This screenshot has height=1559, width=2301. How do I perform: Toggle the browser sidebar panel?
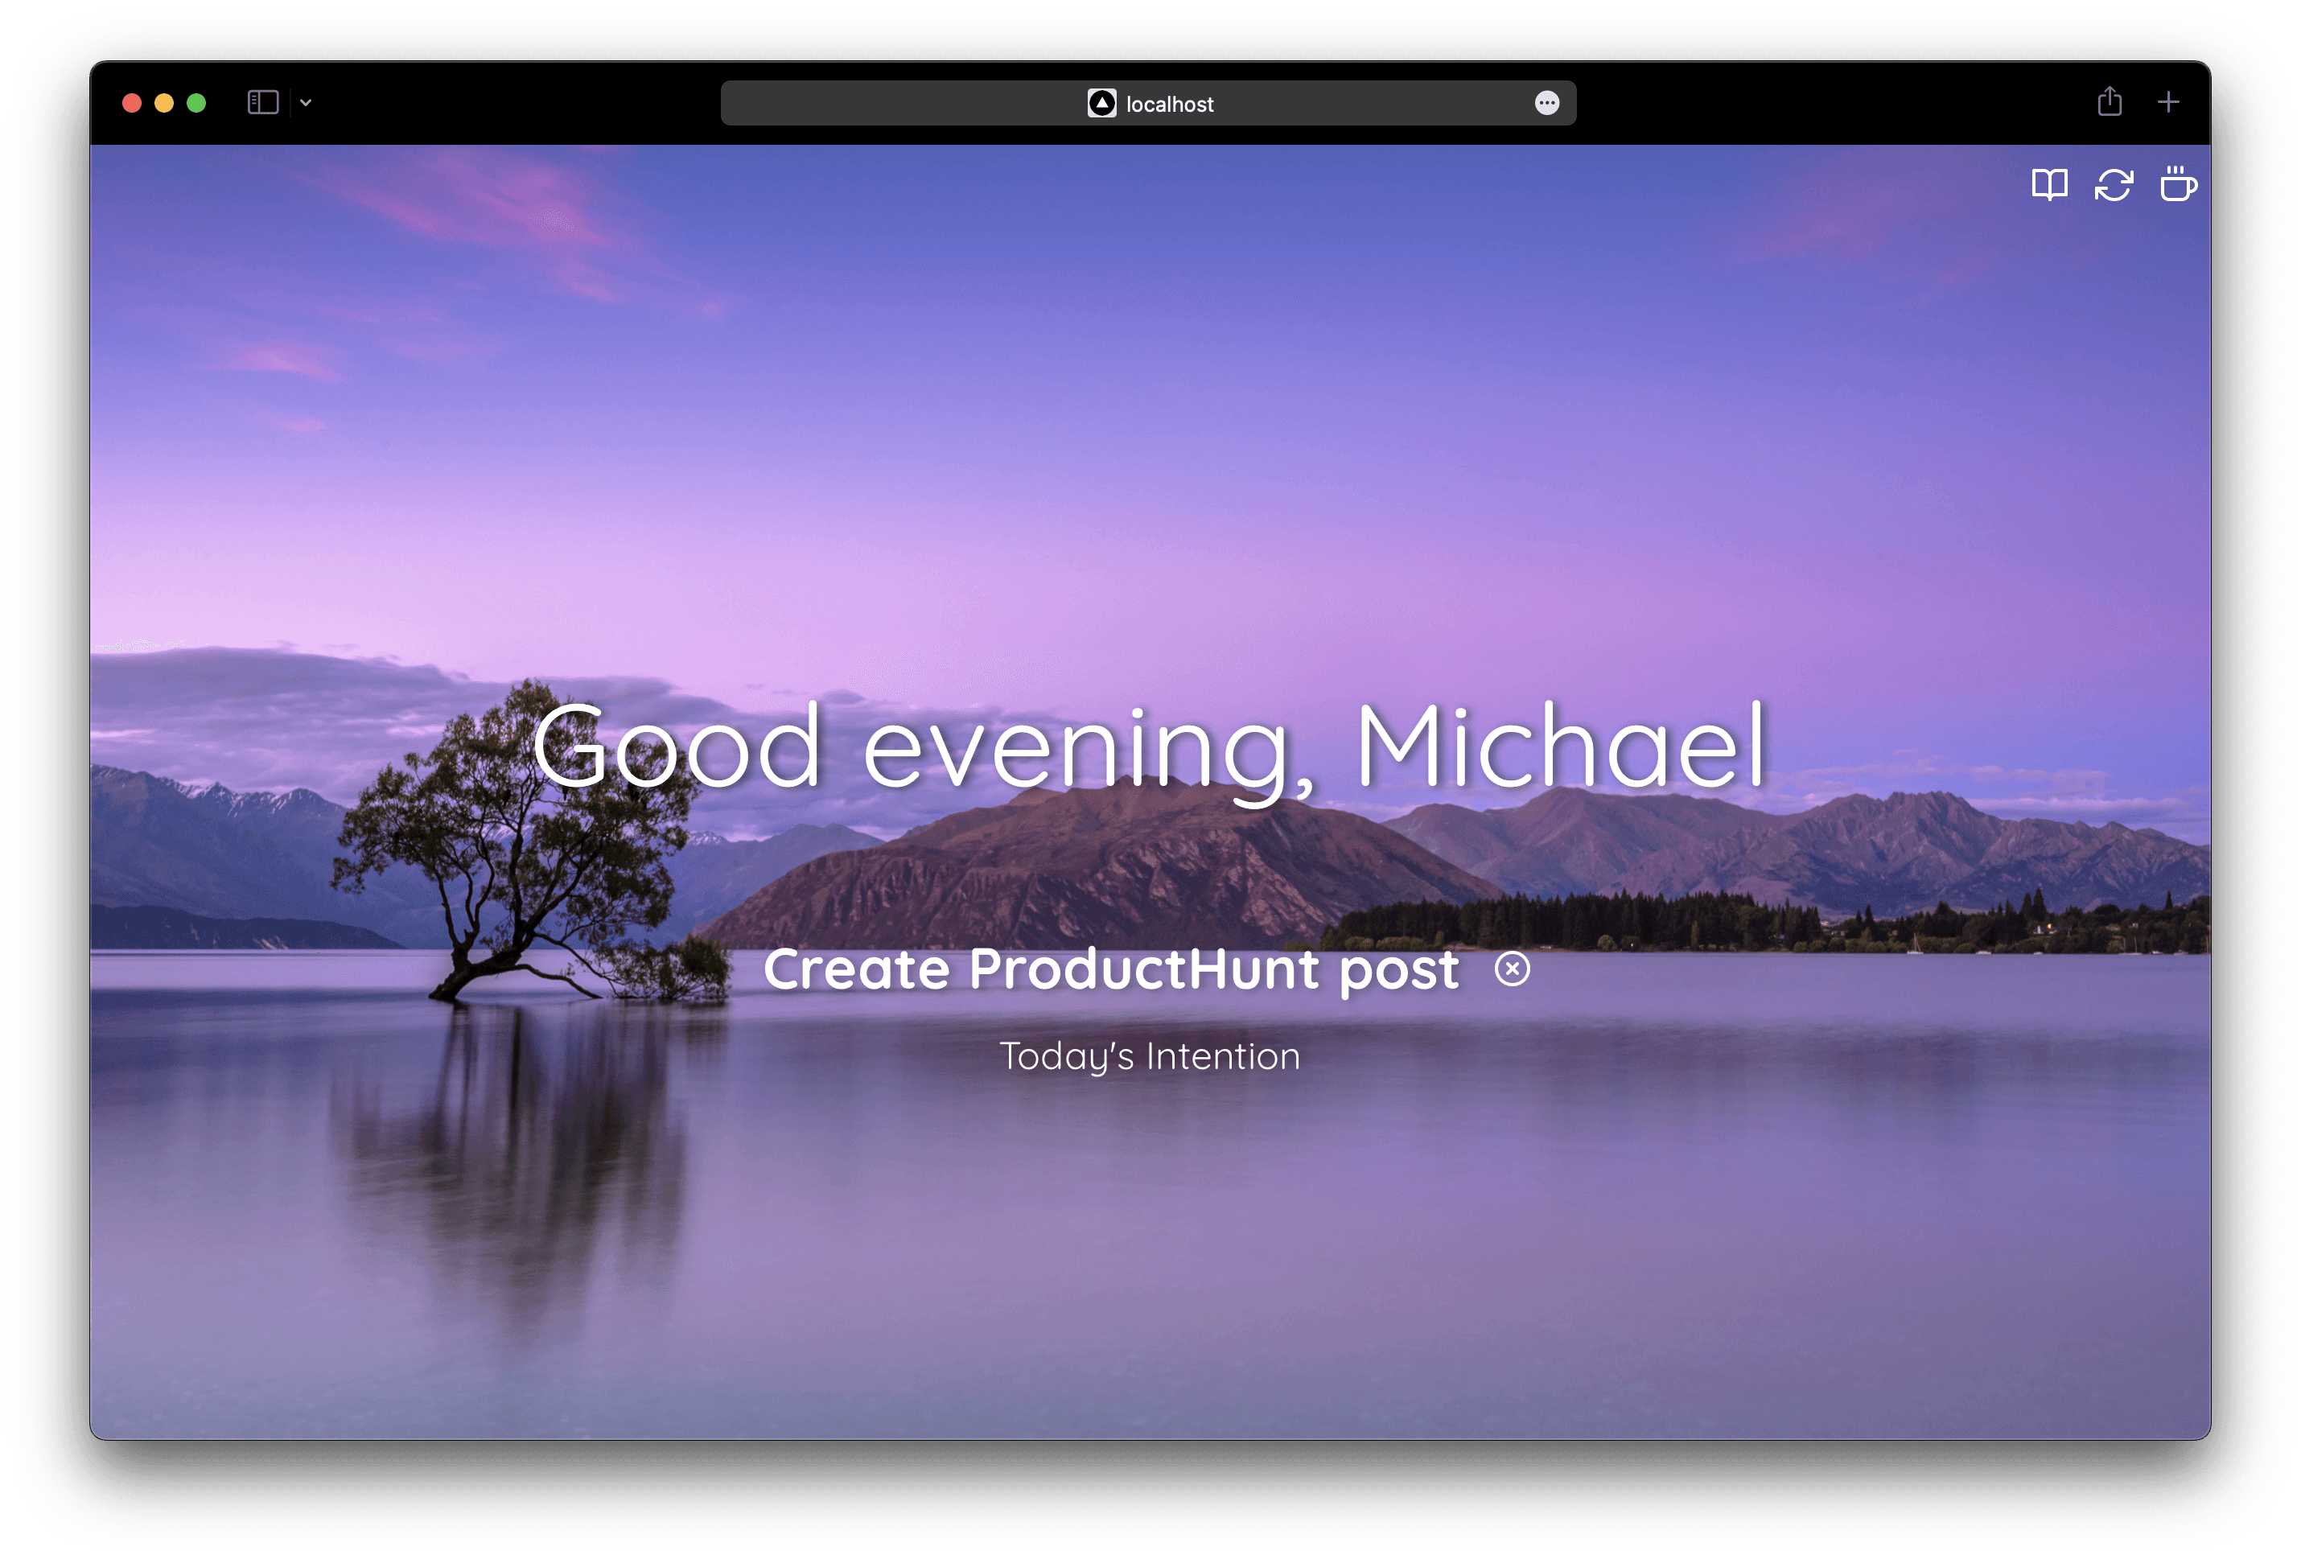pos(262,102)
